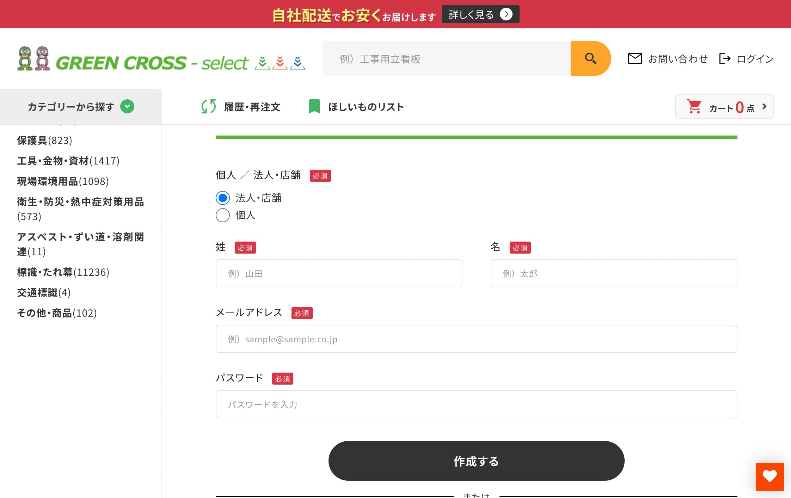Collapse カテゴリーから探す with its chevron
791x498 pixels.
click(128, 106)
